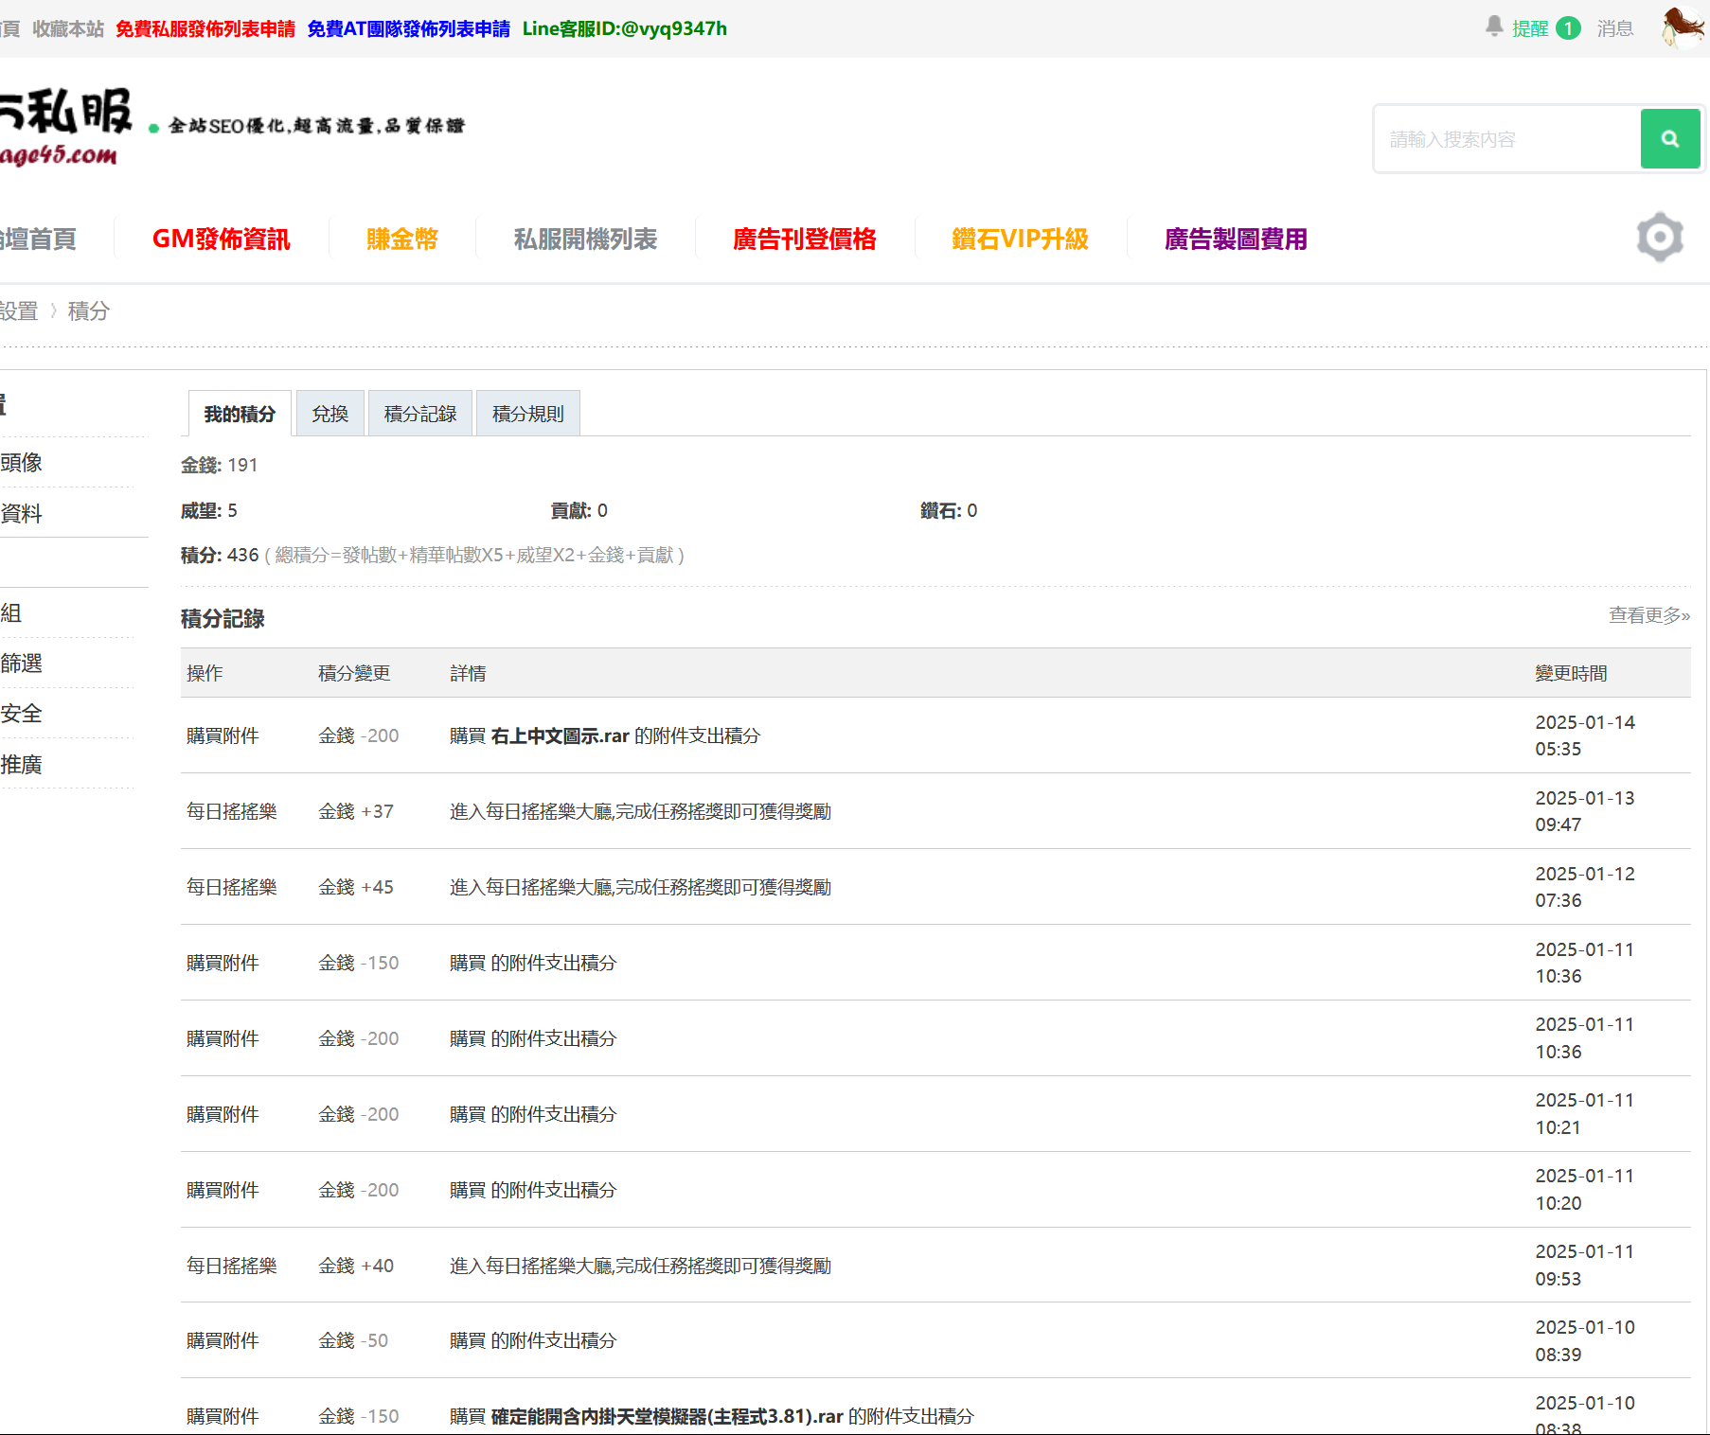Open 推廣 sidebar item

(22, 764)
